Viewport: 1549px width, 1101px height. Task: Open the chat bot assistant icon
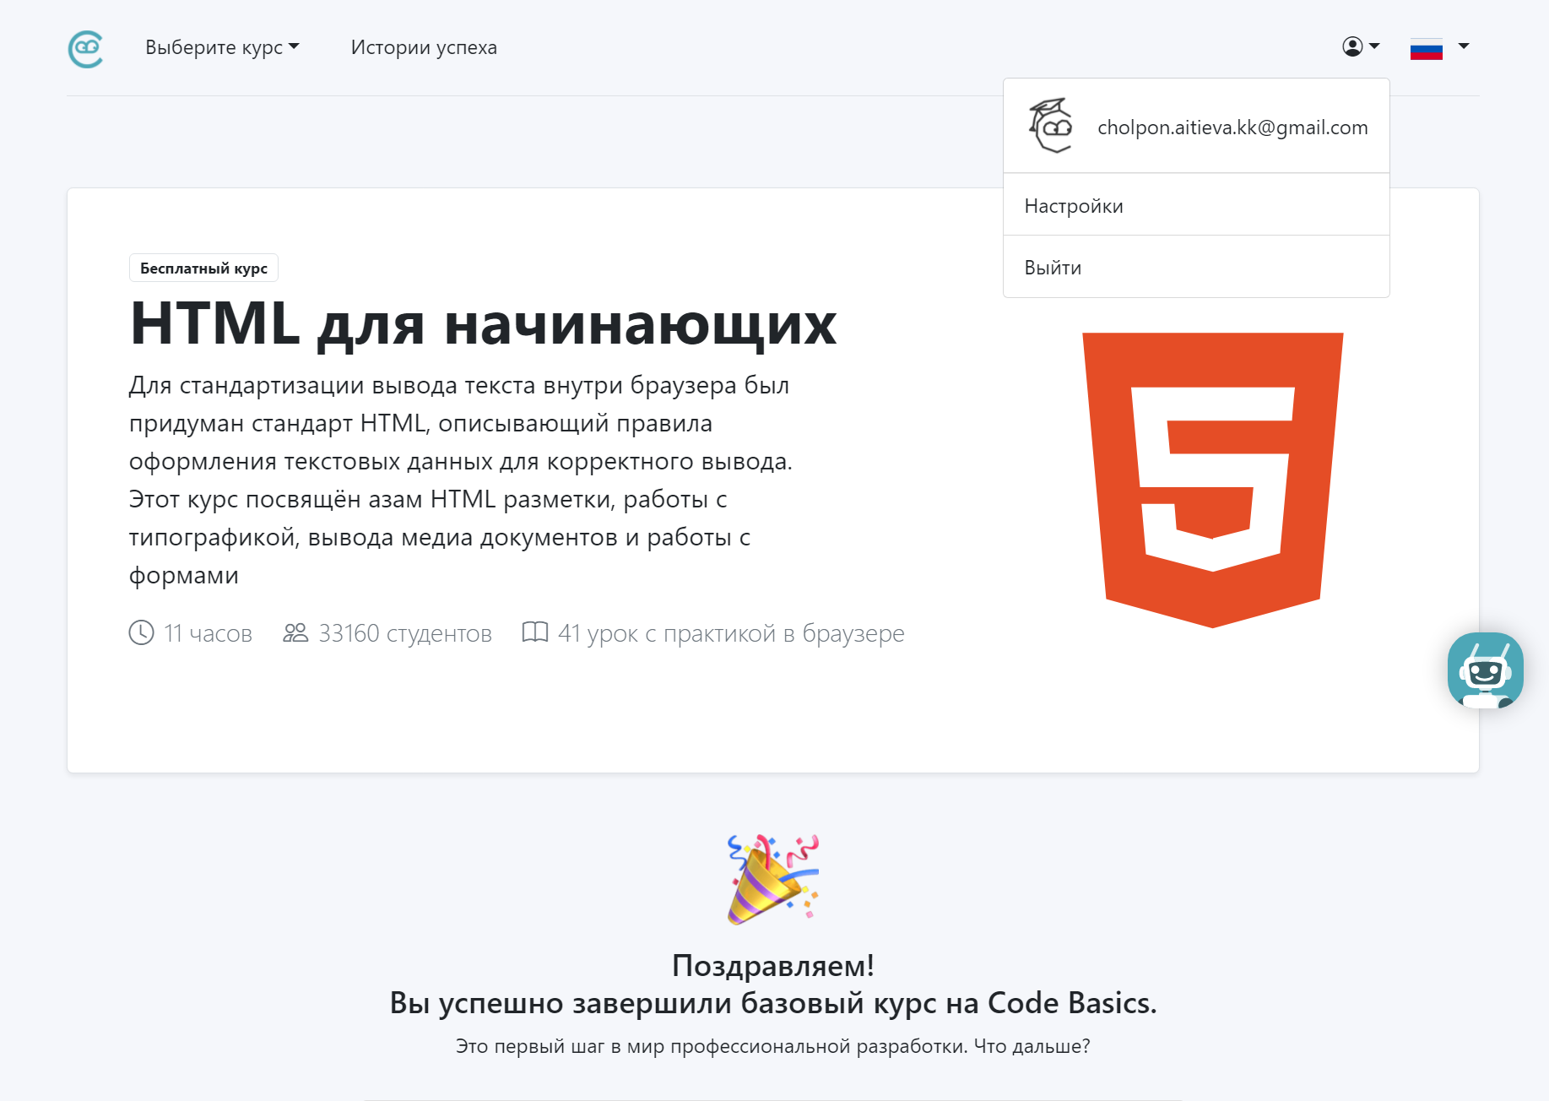1486,670
